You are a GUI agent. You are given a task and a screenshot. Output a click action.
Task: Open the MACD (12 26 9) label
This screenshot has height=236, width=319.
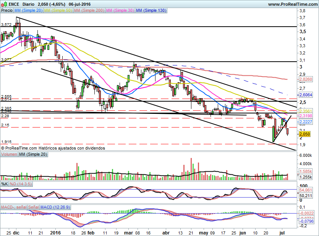click(x=55, y=207)
